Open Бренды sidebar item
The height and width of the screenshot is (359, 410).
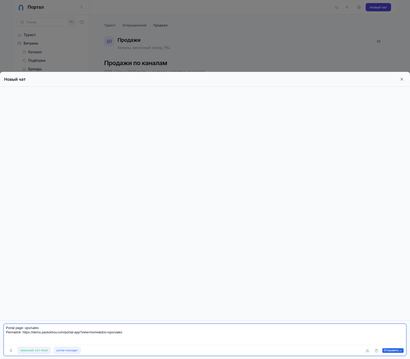35,69
